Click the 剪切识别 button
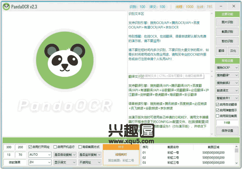This screenshot has width=242, height=169. pyautogui.click(x=227, y=41)
